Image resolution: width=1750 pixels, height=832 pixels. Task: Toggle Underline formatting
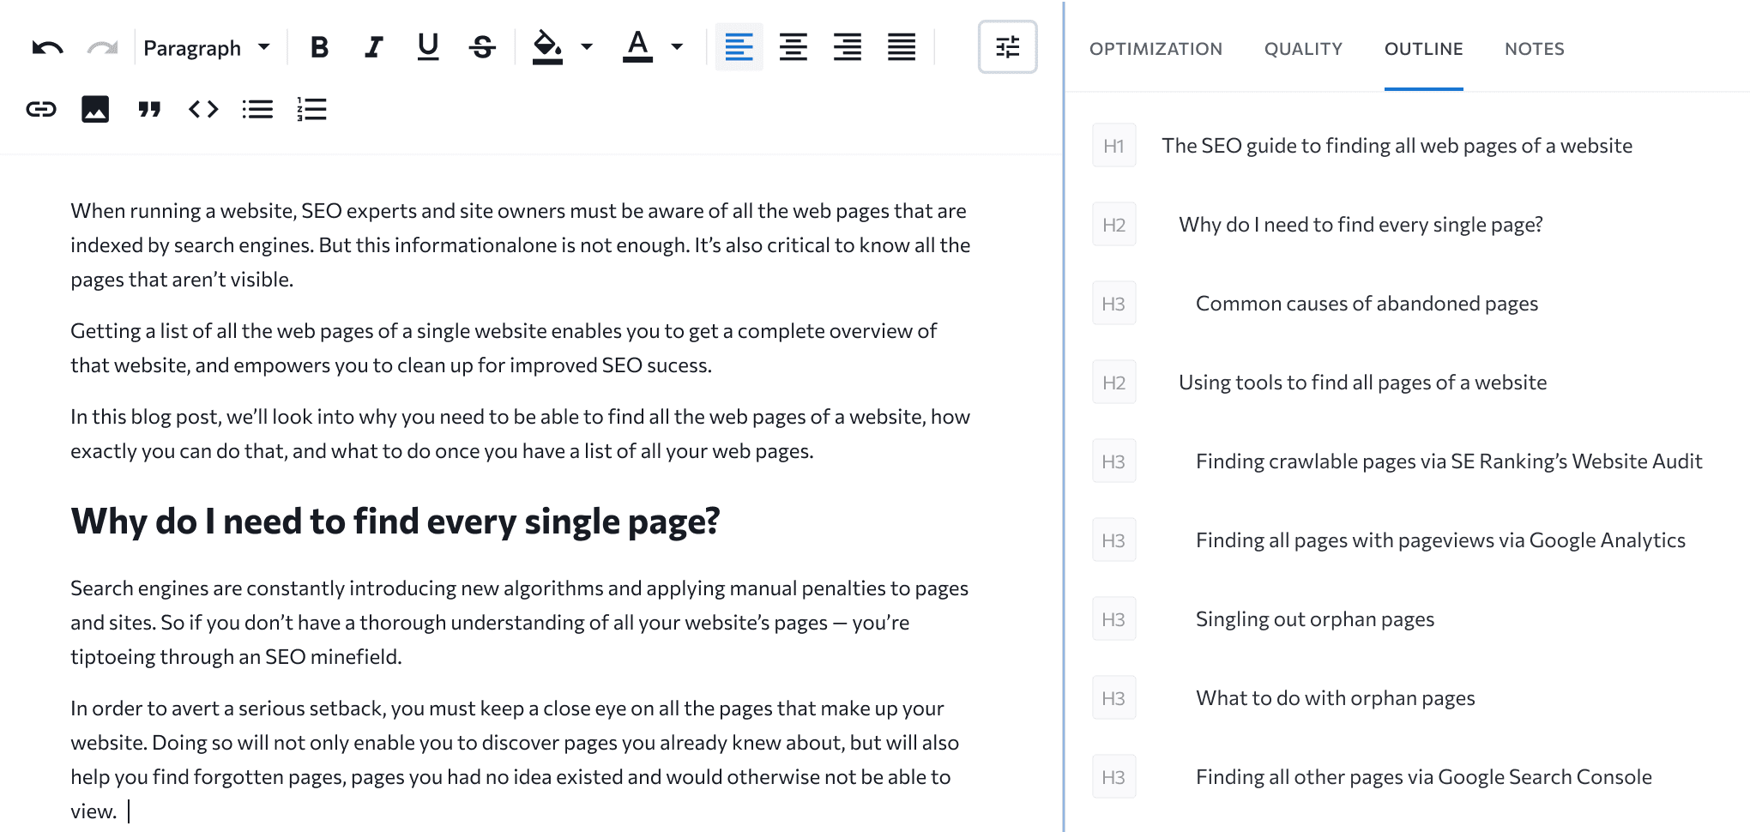[x=428, y=47]
